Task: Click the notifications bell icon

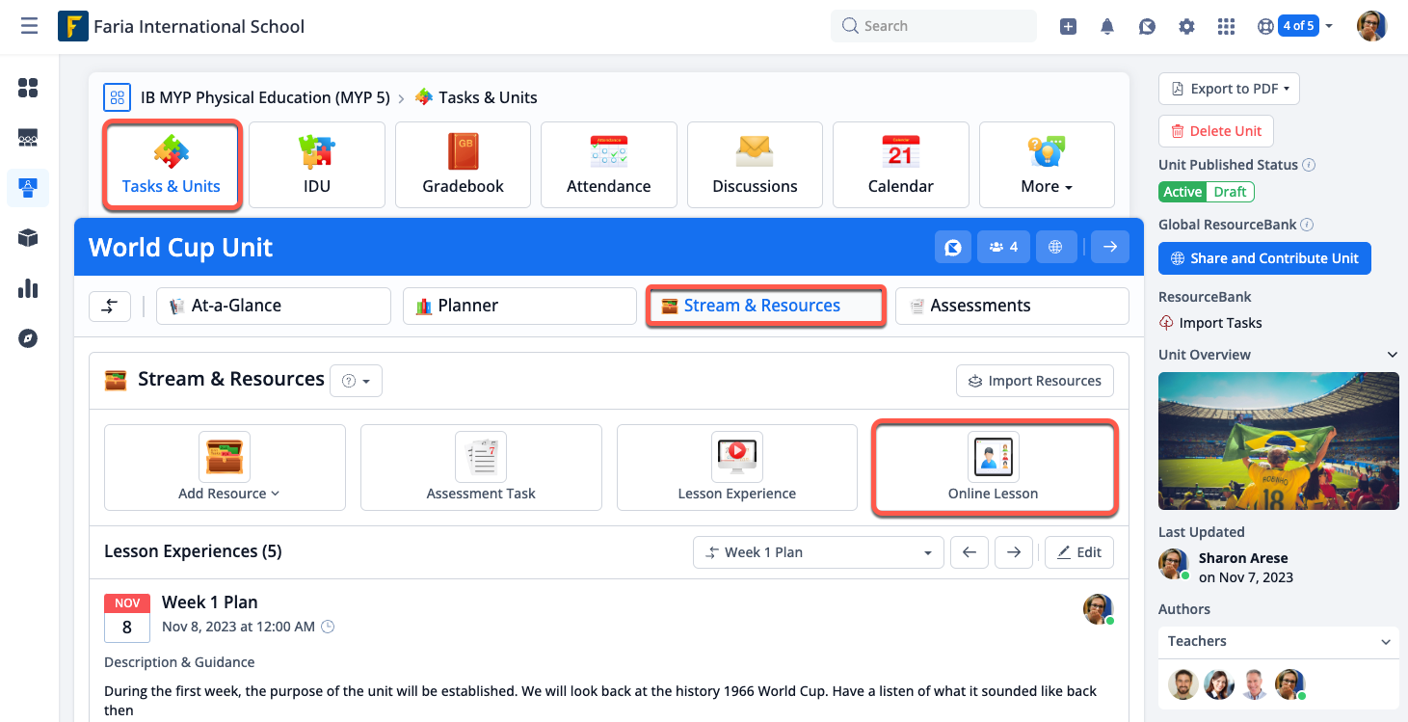Action: coord(1107,26)
